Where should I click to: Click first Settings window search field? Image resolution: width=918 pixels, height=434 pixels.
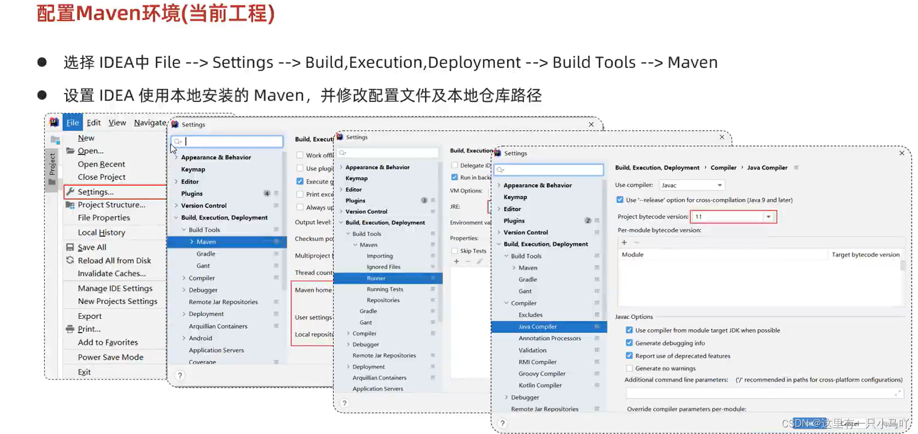(227, 142)
